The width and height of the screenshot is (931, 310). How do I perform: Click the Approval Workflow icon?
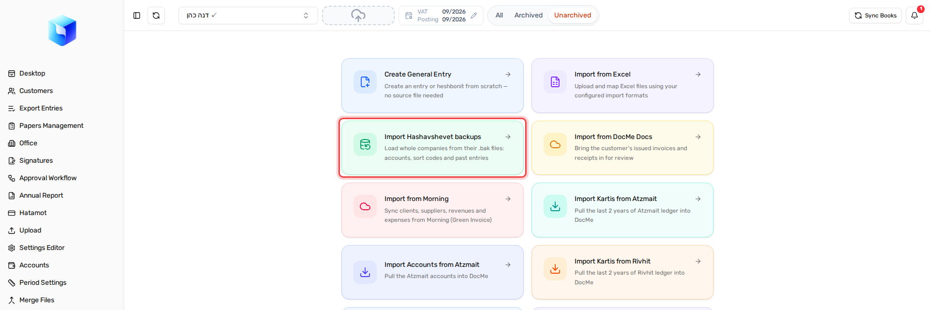point(12,178)
